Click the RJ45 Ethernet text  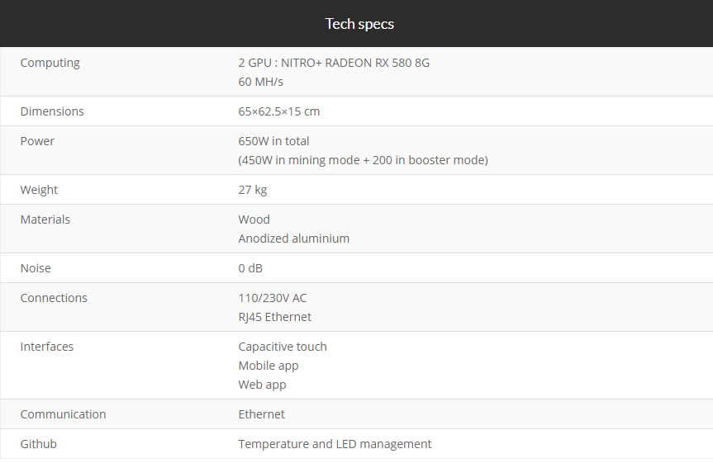pyautogui.click(x=275, y=317)
